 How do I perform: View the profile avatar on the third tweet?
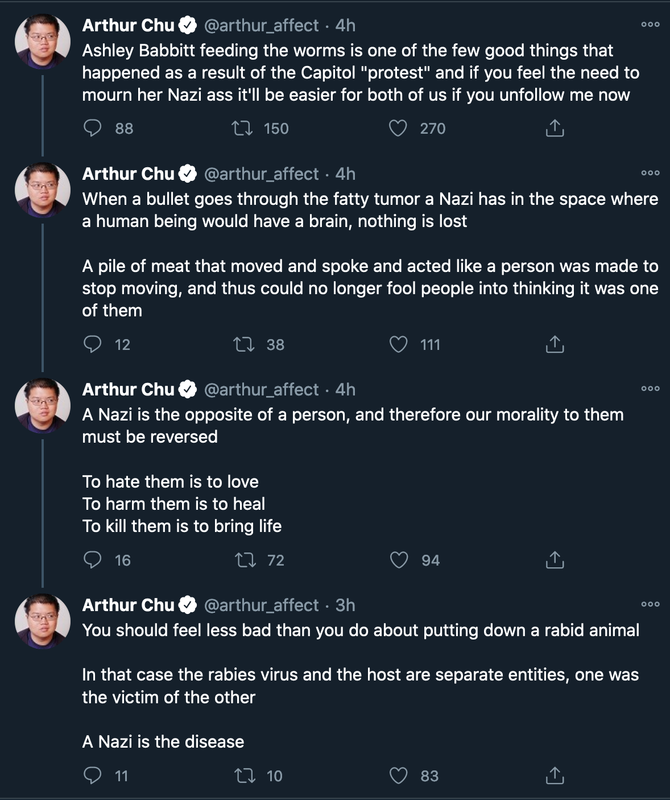coord(43,406)
